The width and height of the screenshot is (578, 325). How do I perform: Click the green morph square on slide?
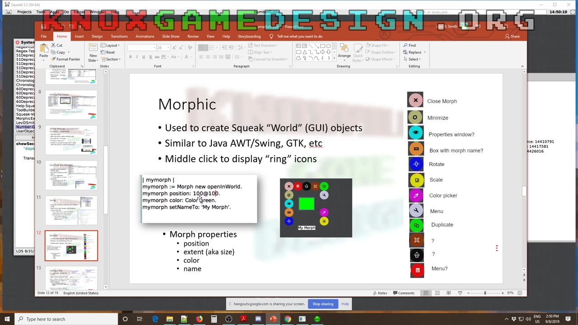coord(306,204)
